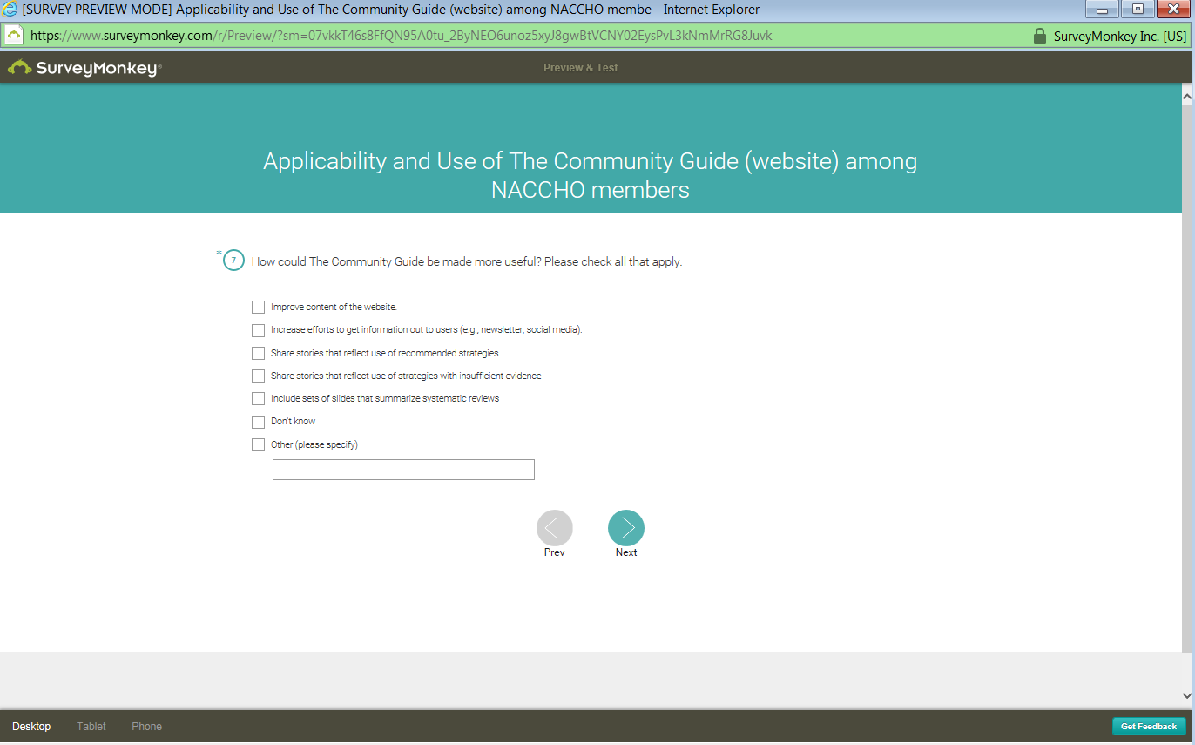Screen dimensions: 1195x745
Task: Click 'SurveyMonkey Inc. [US]' certificate label
Action: (1120, 37)
